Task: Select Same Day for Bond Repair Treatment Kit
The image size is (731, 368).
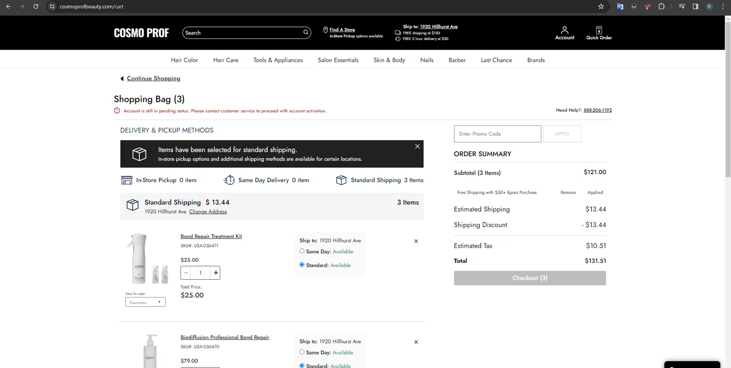Action: point(302,251)
